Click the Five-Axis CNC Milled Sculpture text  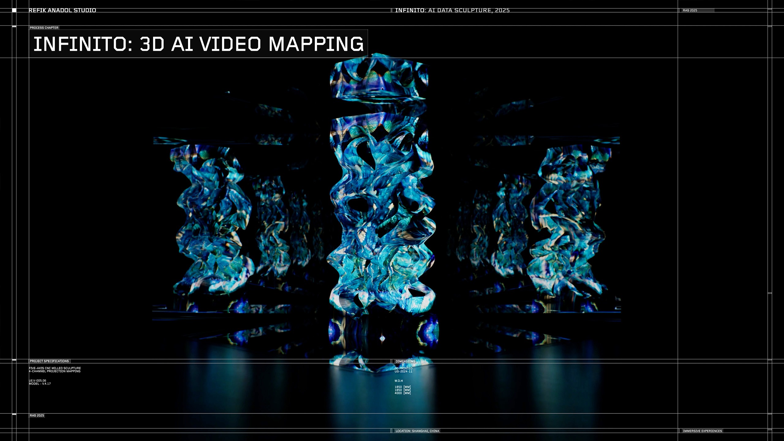point(55,368)
